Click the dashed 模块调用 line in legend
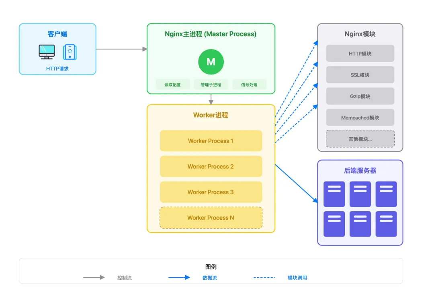This screenshot has width=434, height=297. tap(264, 277)
